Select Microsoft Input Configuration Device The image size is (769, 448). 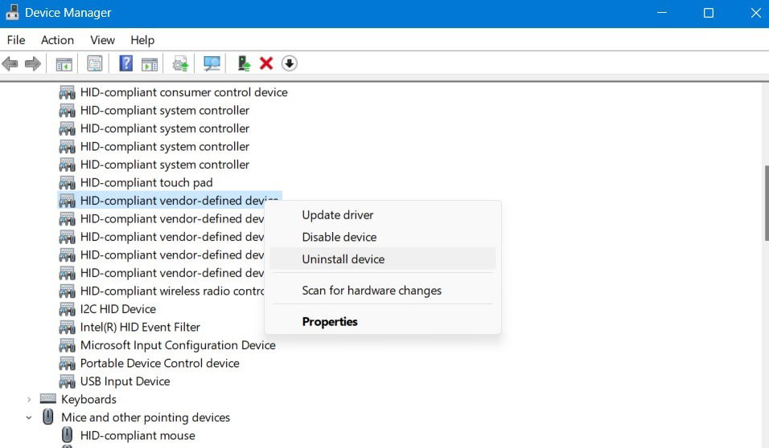pyautogui.click(x=178, y=346)
